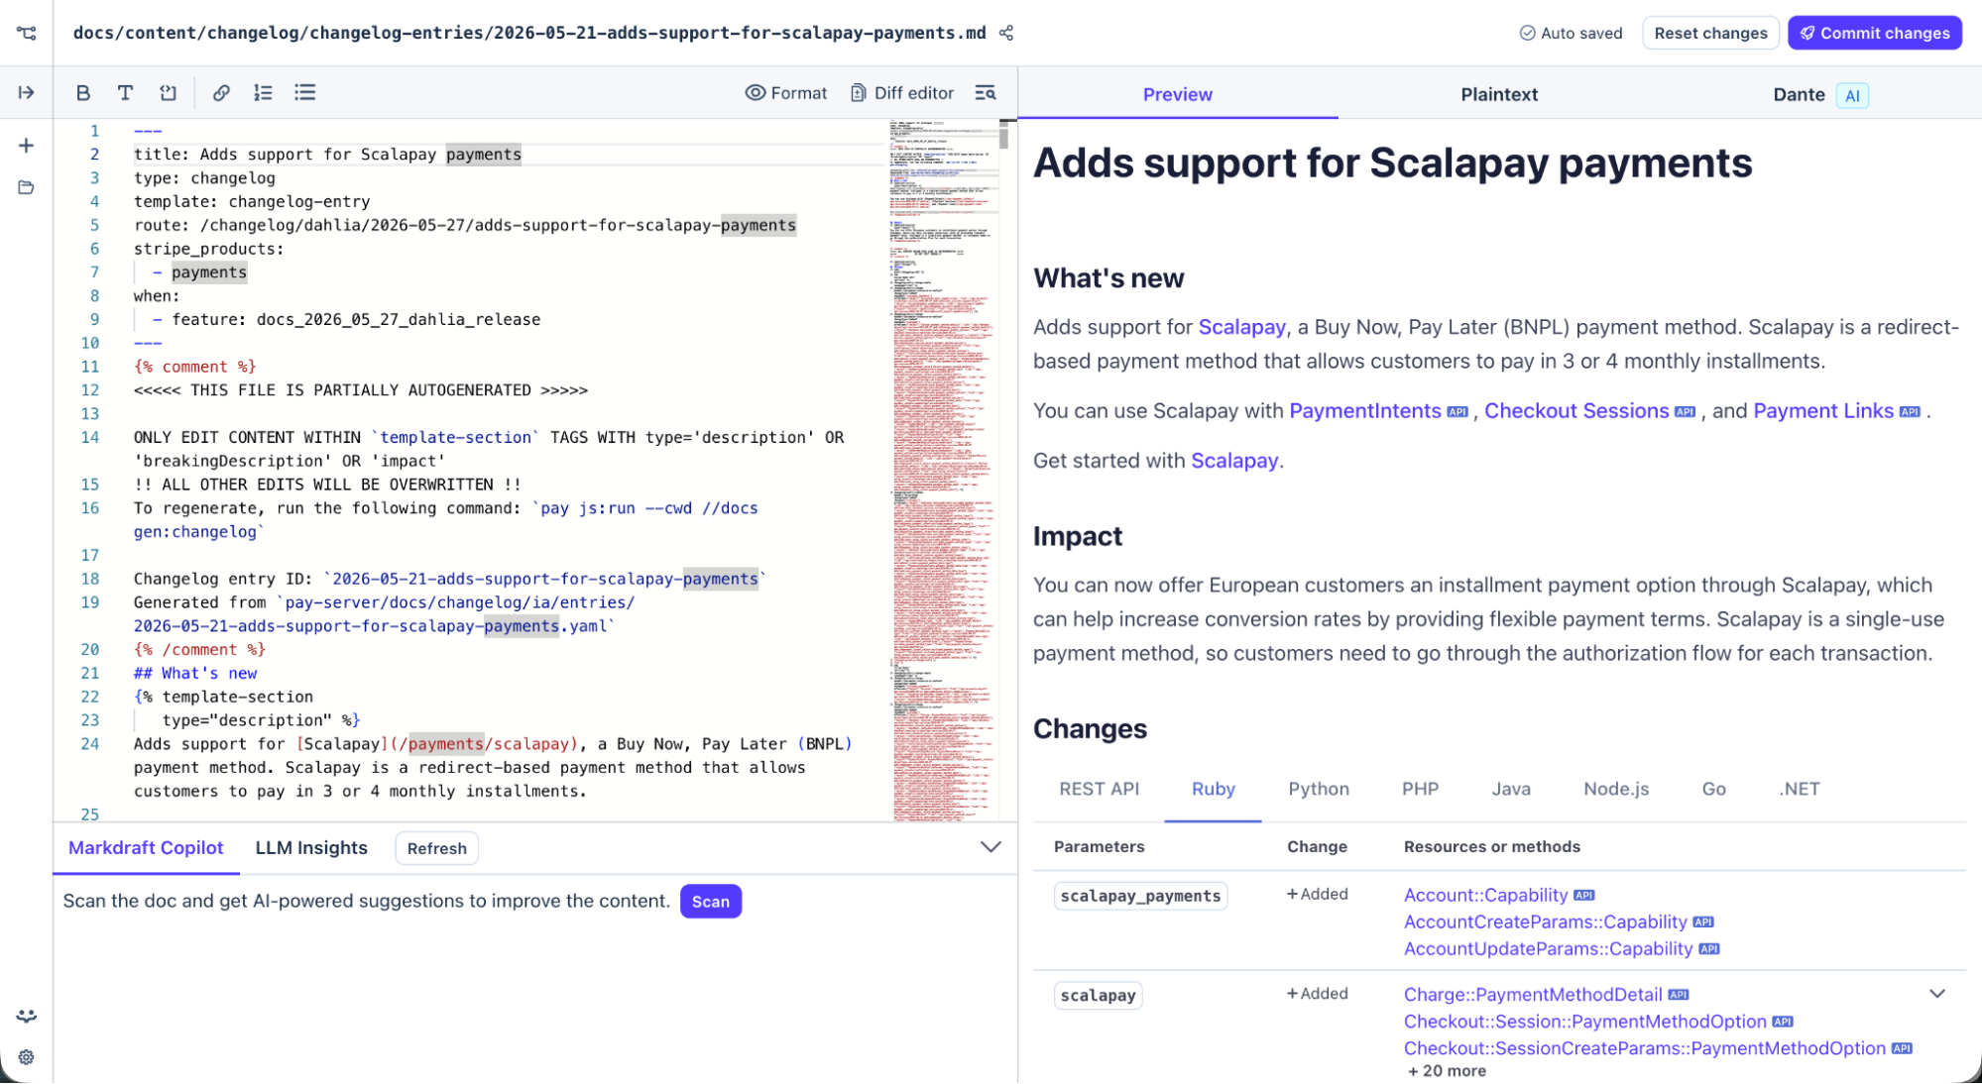The image size is (1982, 1084).
Task: Toggle the Format preview eye button
Action: pos(786,93)
